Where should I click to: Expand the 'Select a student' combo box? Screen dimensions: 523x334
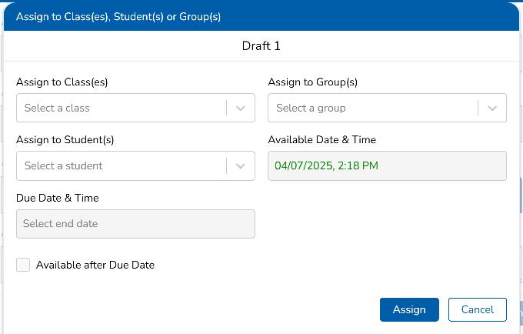click(x=121, y=165)
